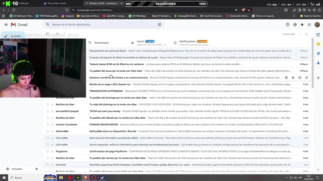Open the Gmail main menu hamburger
The image size is (323, 181).
coord(6,25)
